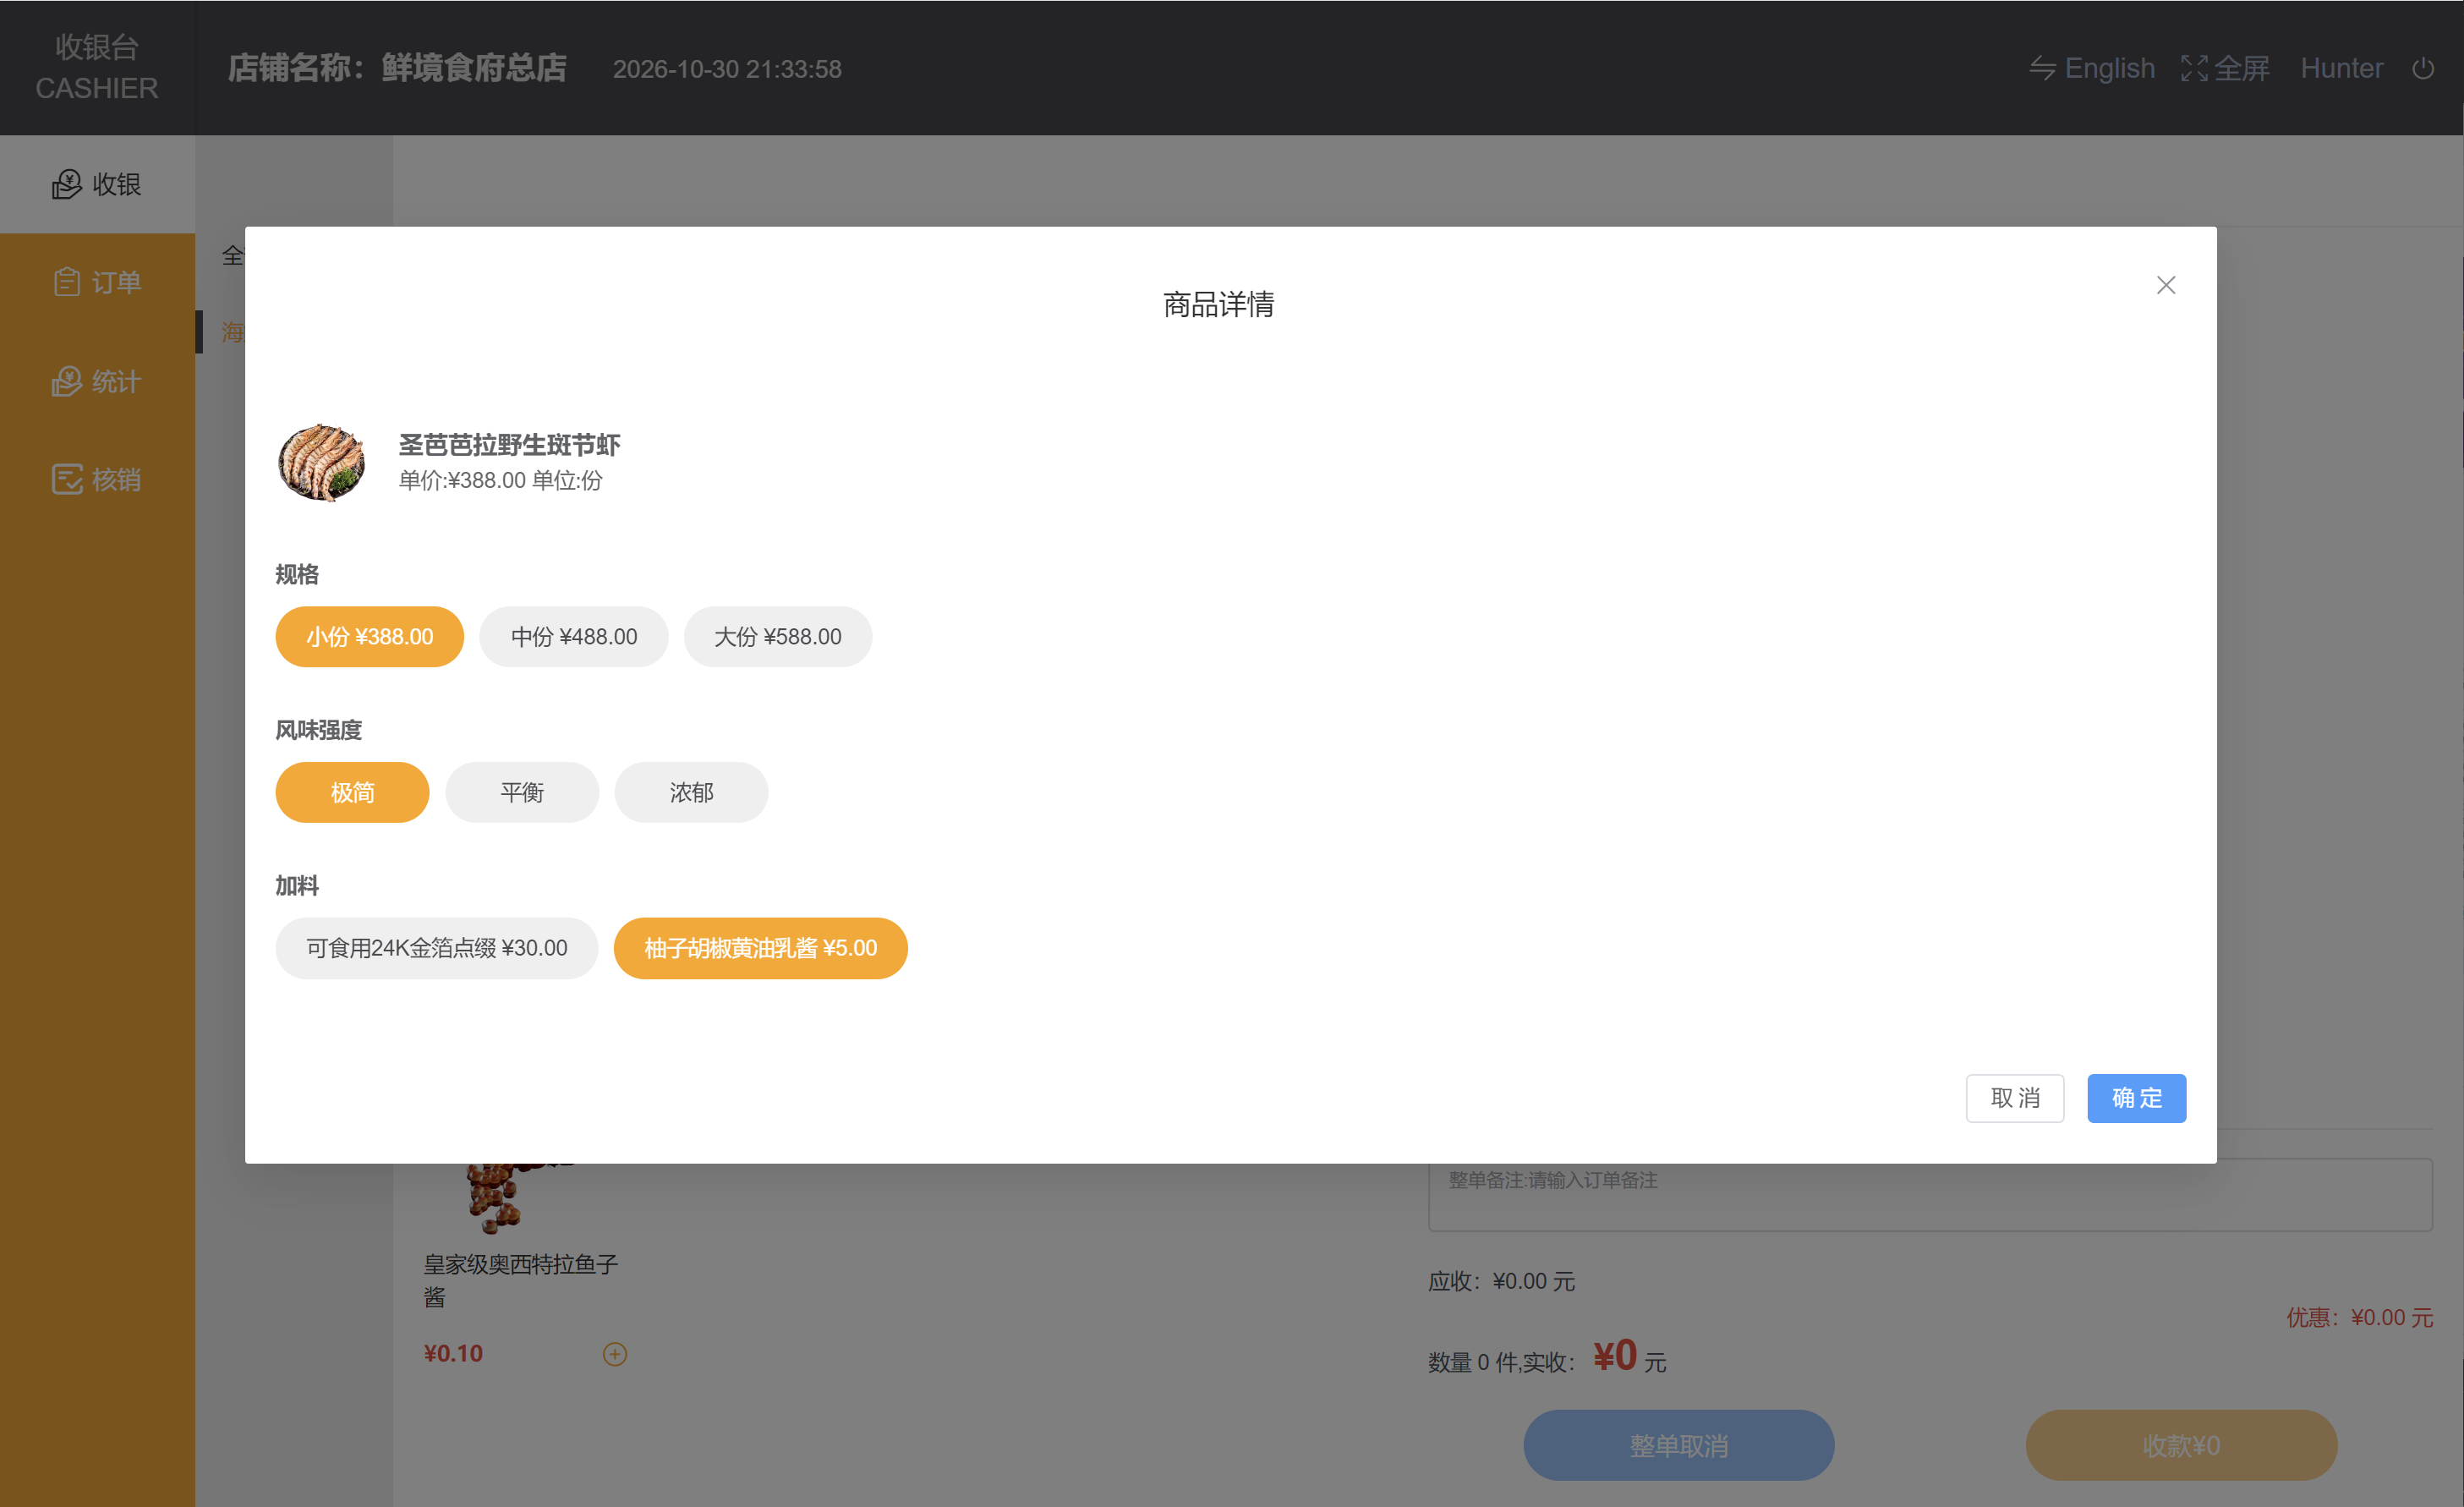The image size is (2464, 1507).
Task: Click the shrimp product thumbnail
Action: pyautogui.click(x=321, y=462)
